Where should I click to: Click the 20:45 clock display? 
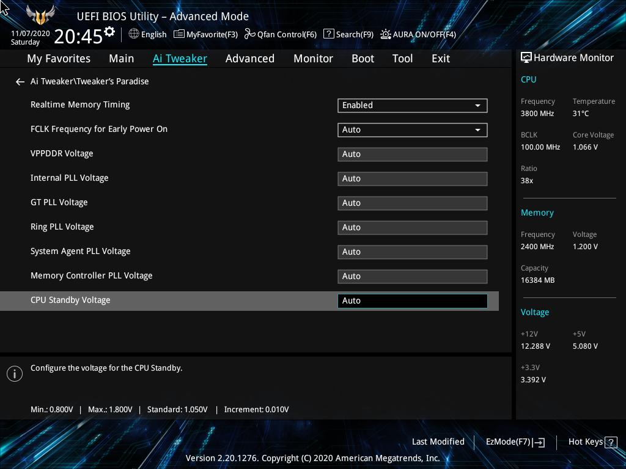pyautogui.click(x=78, y=37)
